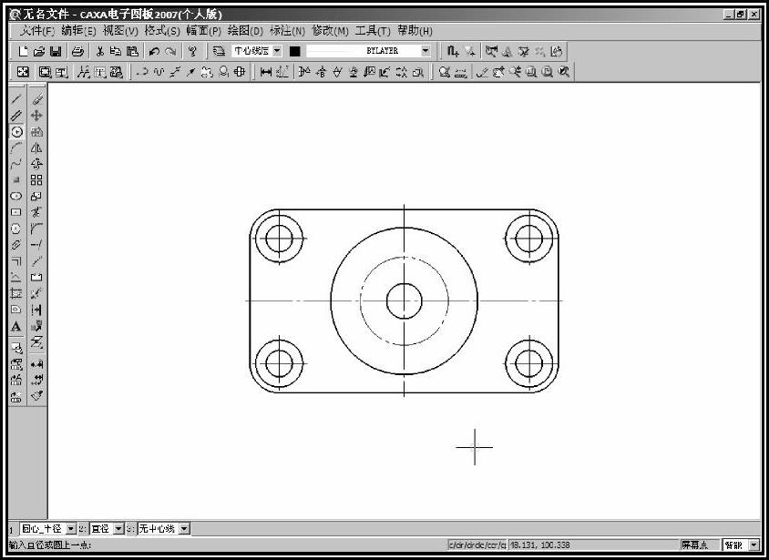Save the drawing with floppy icon

pos(56,51)
